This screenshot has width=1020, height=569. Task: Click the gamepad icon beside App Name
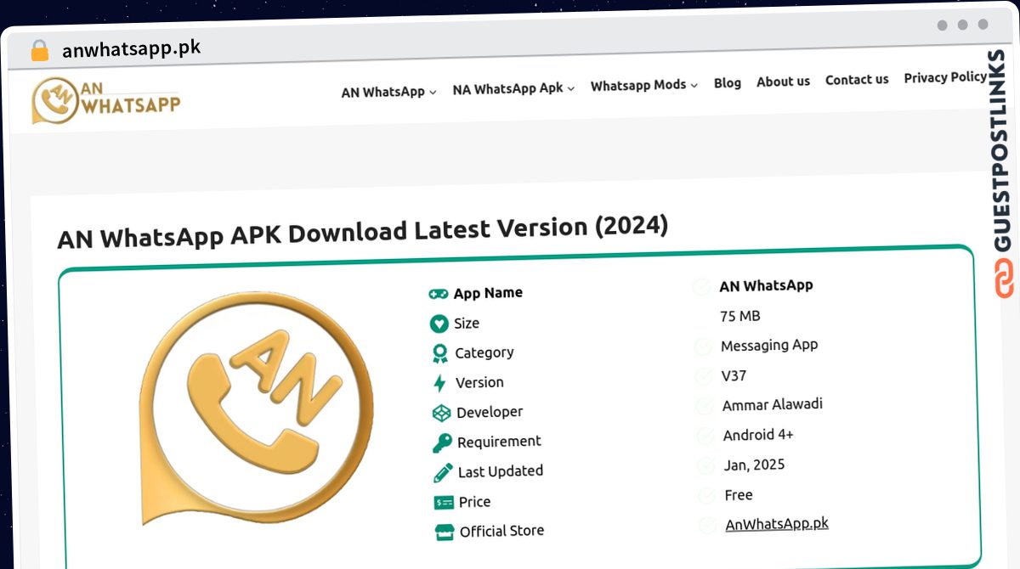[x=439, y=294]
